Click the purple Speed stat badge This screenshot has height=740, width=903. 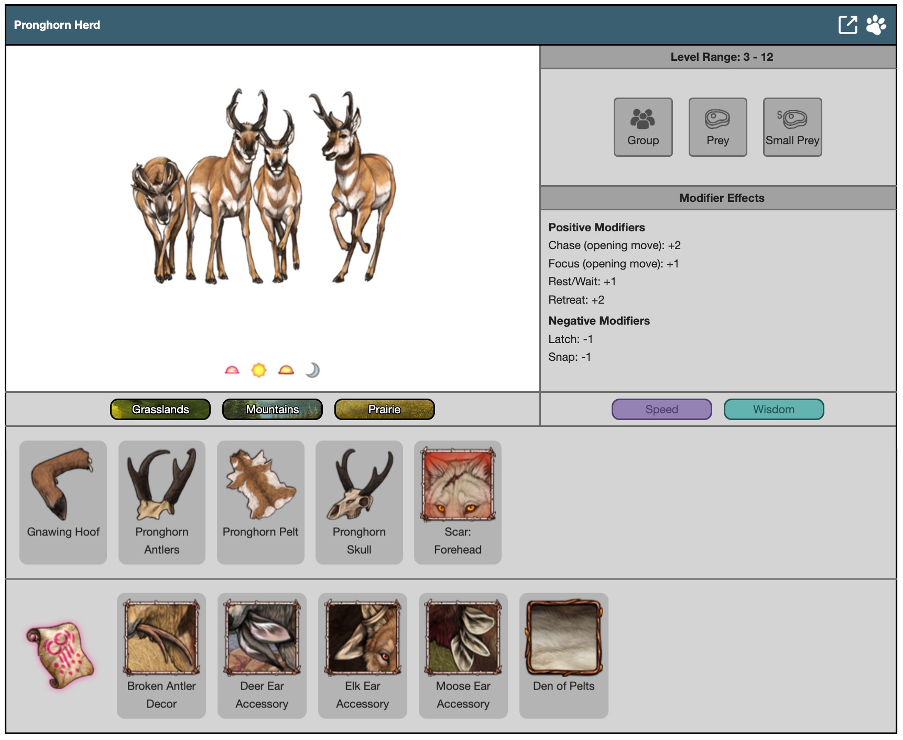click(x=661, y=410)
